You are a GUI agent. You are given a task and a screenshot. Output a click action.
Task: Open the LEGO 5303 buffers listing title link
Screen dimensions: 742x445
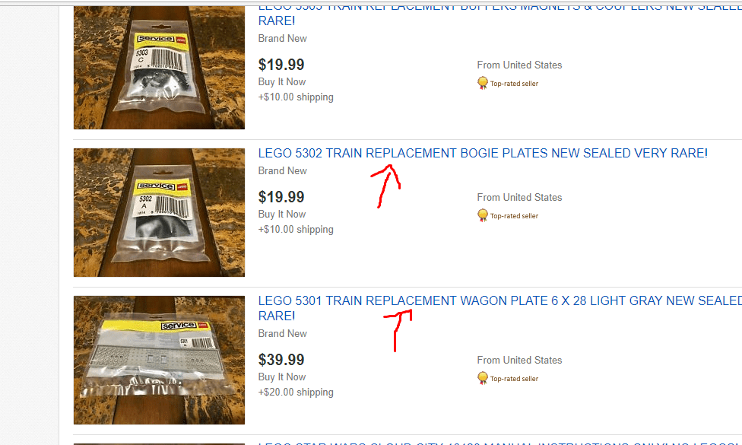tap(499, 17)
